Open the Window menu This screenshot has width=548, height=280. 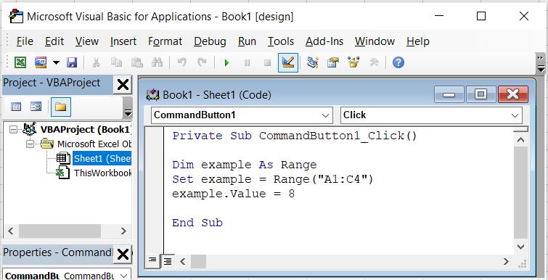tap(375, 41)
